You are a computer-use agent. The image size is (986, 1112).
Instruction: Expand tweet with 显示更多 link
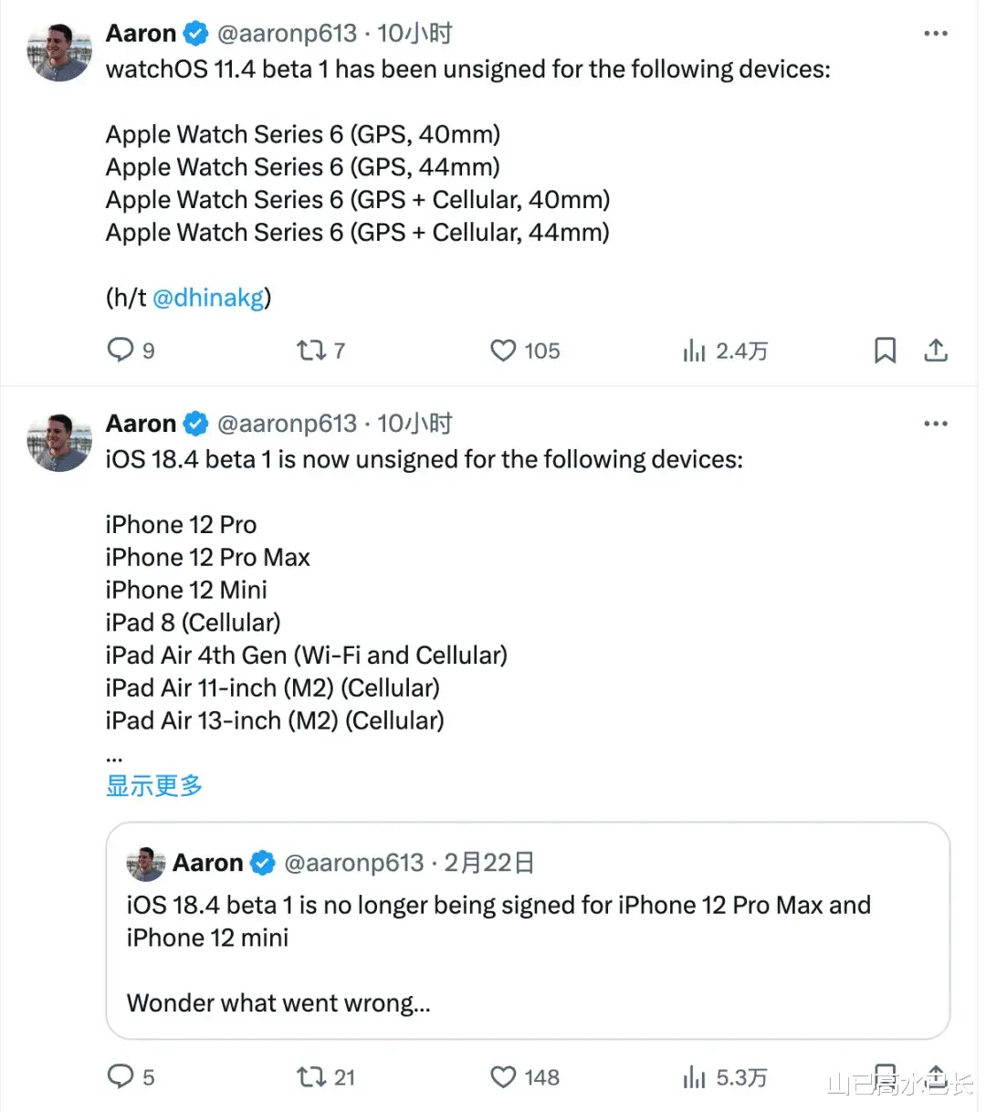coord(153,785)
